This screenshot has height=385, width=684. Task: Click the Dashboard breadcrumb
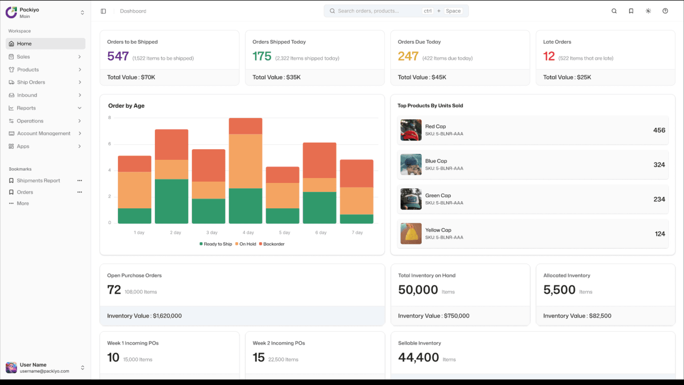(133, 11)
